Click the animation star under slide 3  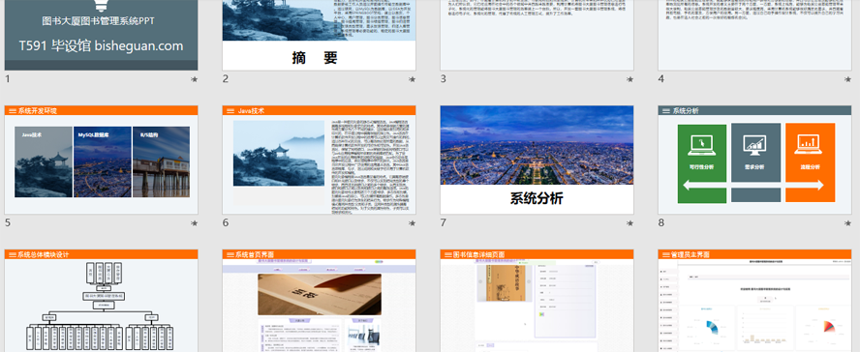tap(630, 79)
